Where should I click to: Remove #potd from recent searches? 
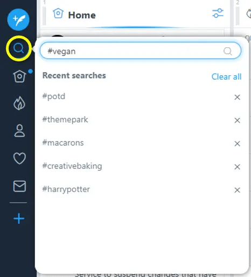[237, 97]
